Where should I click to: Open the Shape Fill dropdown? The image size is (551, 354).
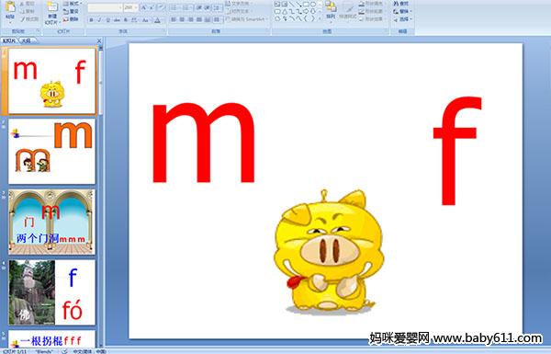[371, 3]
